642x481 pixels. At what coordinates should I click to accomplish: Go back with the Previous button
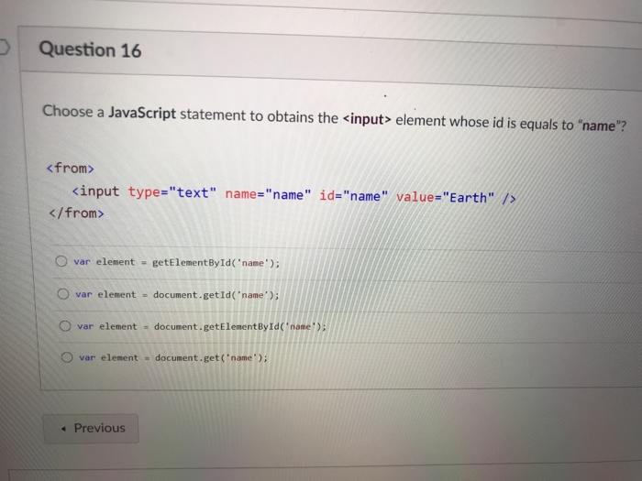(x=91, y=428)
